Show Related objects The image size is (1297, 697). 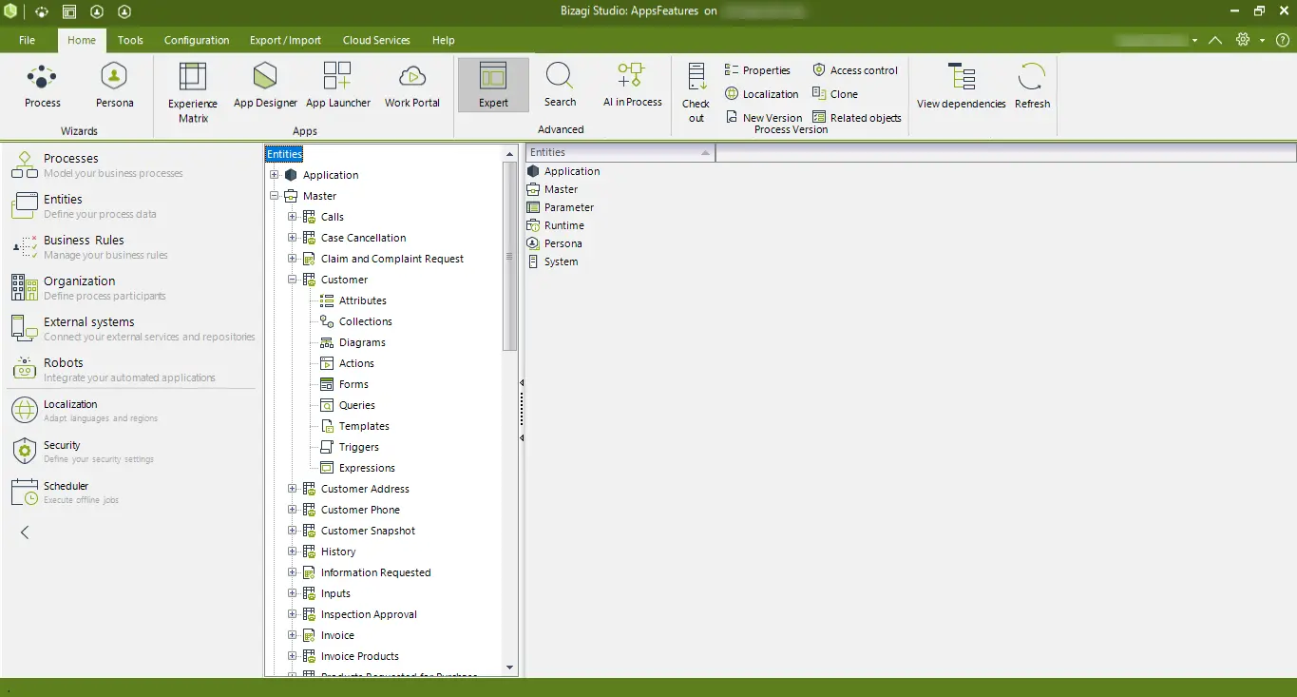pyautogui.click(x=856, y=117)
